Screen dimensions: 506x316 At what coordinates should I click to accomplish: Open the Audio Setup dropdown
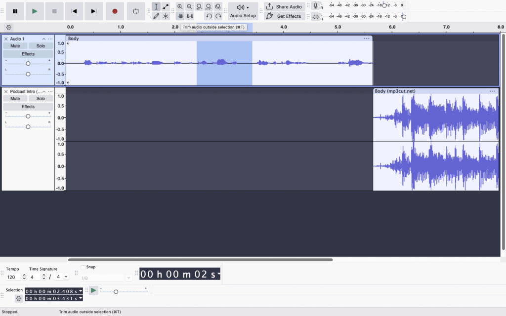[243, 11]
